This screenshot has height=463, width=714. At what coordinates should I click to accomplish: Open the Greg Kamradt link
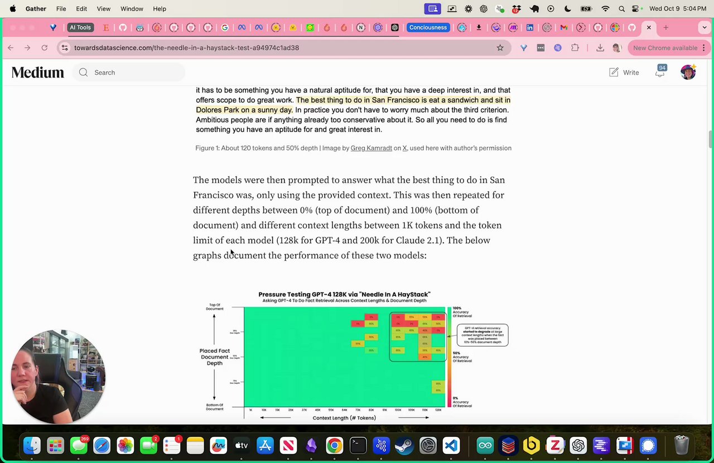(x=371, y=148)
